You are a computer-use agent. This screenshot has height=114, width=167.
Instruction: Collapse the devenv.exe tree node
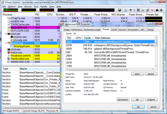[x=6, y=43]
